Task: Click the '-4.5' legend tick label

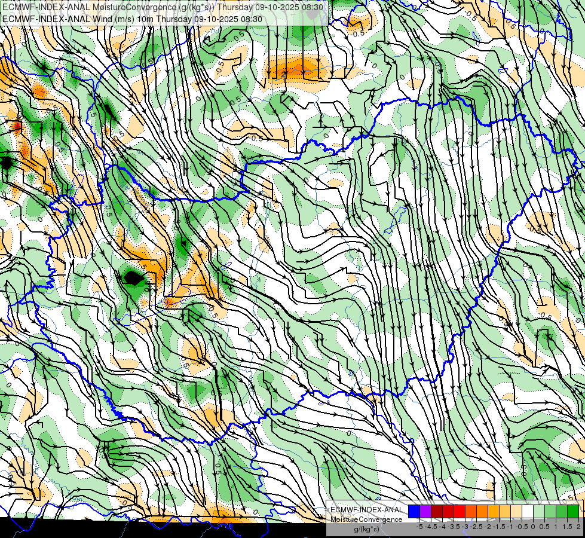Action: coord(431,527)
